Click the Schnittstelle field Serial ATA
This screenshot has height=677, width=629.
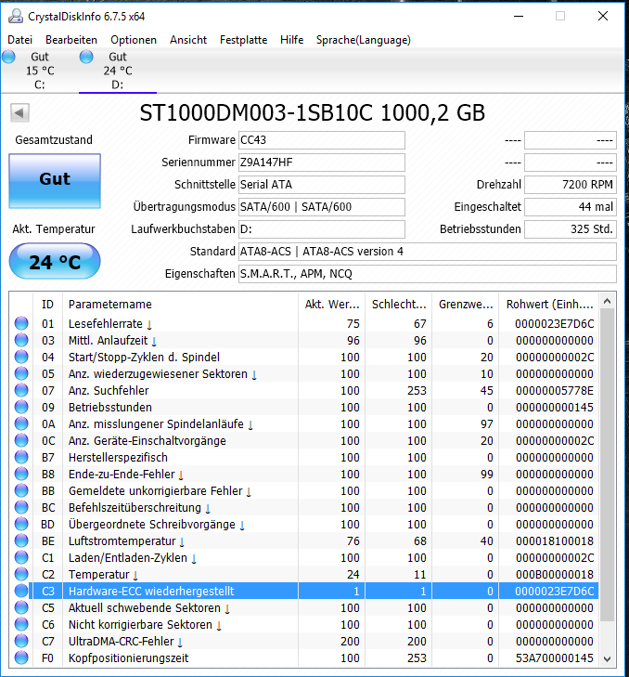click(321, 185)
